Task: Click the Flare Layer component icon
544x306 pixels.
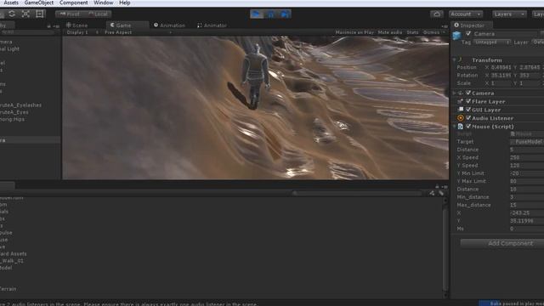Action: 461,101
